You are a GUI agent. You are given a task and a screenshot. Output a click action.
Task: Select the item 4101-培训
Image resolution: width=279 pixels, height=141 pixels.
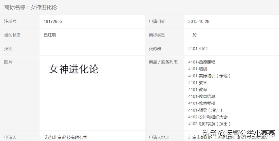point(198,69)
